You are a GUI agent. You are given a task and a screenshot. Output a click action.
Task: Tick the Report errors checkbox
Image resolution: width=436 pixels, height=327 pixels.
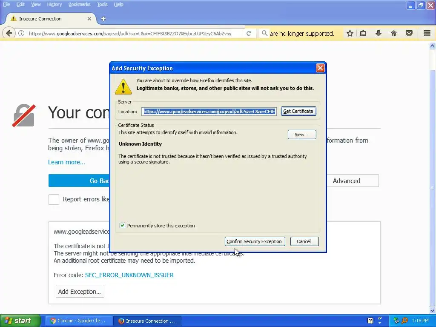click(x=54, y=199)
